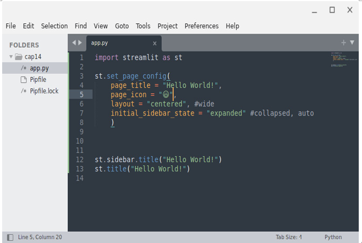
Task: Select the cap14 folder name
Action: (33, 57)
